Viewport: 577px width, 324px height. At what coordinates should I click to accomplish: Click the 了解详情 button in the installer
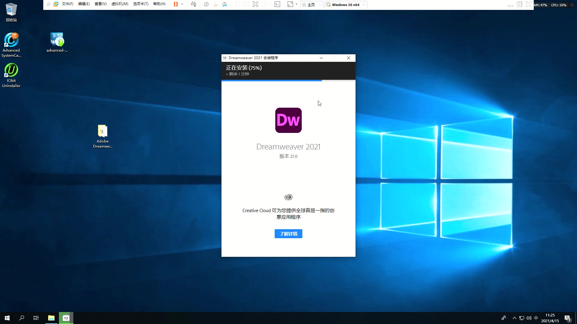pyautogui.click(x=288, y=234)
